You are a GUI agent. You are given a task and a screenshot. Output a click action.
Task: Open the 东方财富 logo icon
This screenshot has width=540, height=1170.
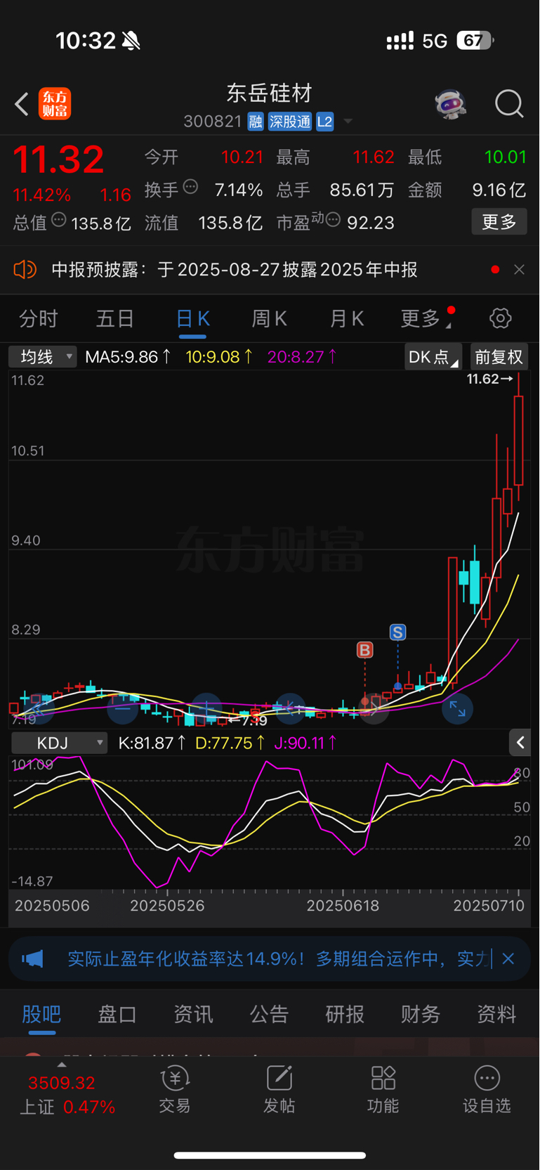tap(55, 104)
